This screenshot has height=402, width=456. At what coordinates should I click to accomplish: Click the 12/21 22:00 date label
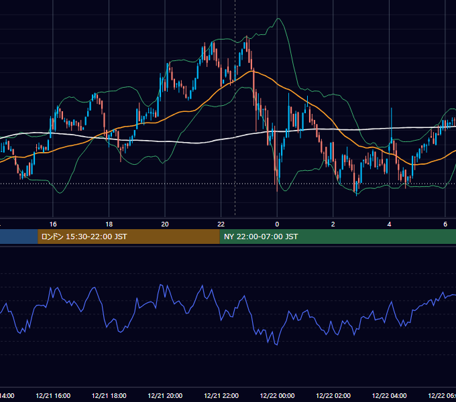click(221, 395)
